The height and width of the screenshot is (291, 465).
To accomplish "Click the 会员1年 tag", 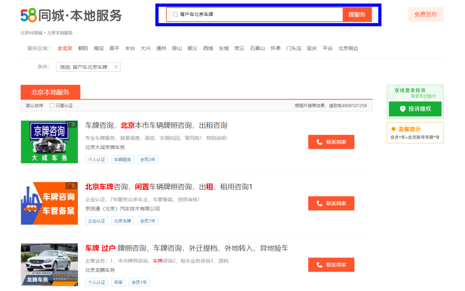I will 139,282.
